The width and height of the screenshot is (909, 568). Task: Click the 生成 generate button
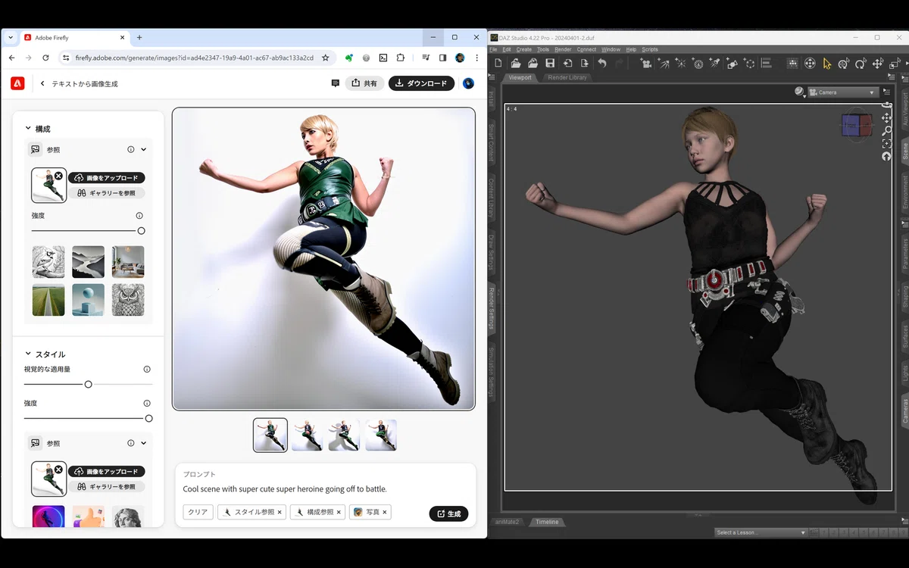coord(448,513)
